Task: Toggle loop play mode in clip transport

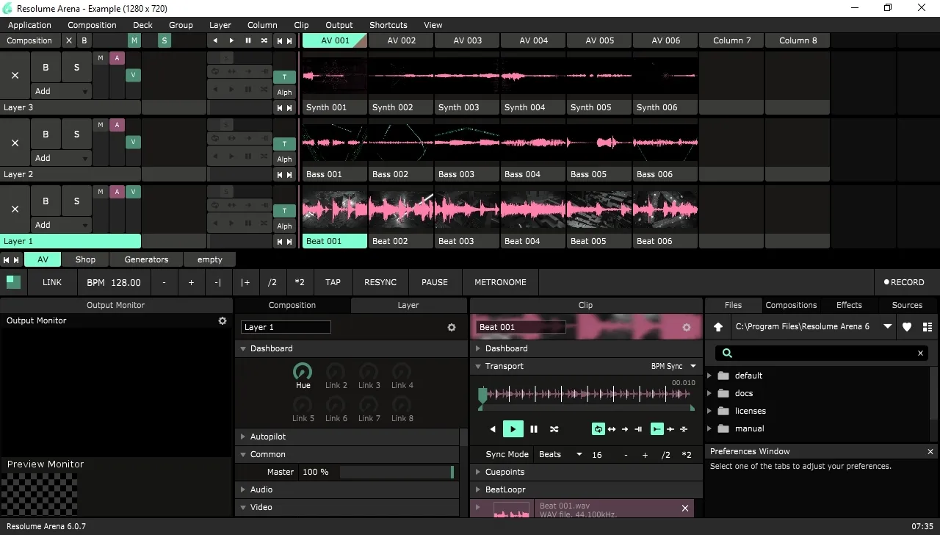Action: (599, 429)
